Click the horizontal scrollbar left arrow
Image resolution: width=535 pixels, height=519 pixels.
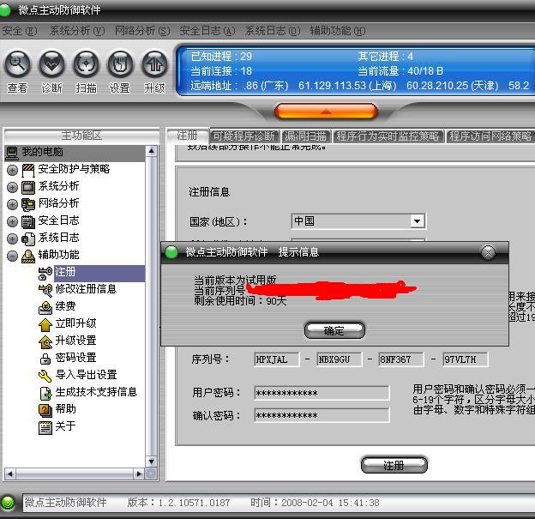click(10, 474)
